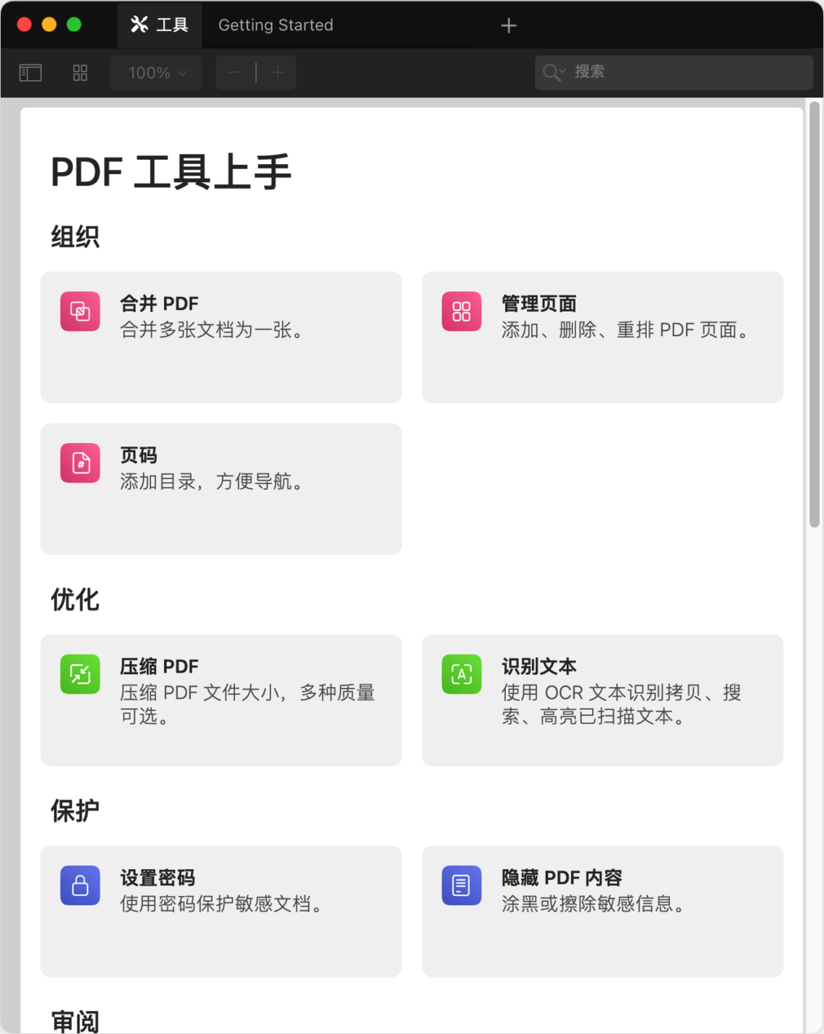Zoom in with the plus button
The height and width of the screenshot is (1034, 824).
(278, 73)
